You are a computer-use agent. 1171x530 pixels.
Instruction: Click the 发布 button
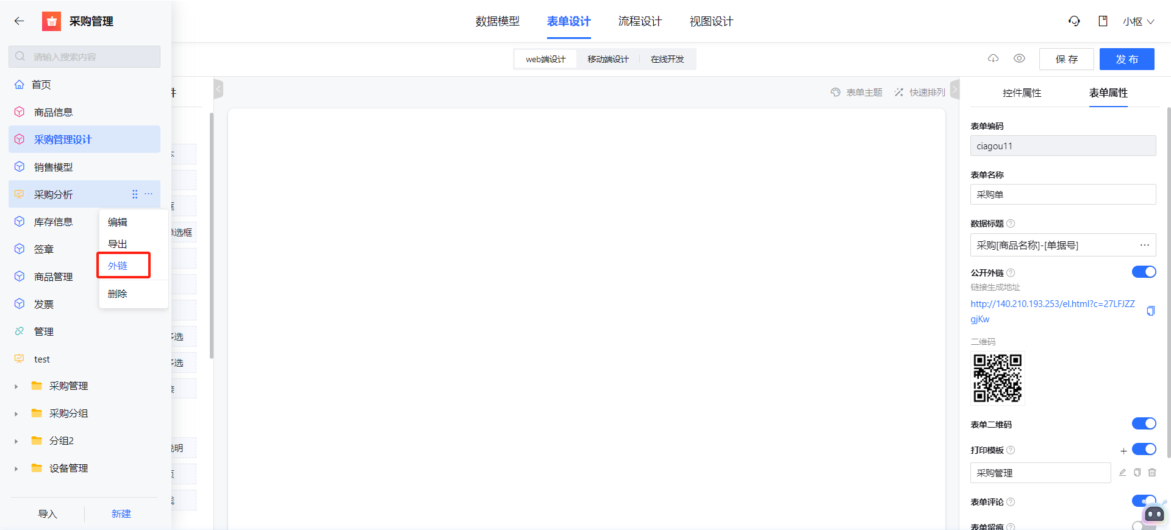pos(1127,59)
